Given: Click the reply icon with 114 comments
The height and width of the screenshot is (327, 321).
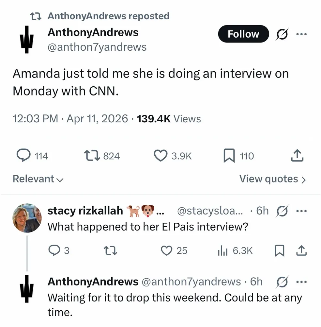Looking at the screenshot, I should click(x=23, y=156).
